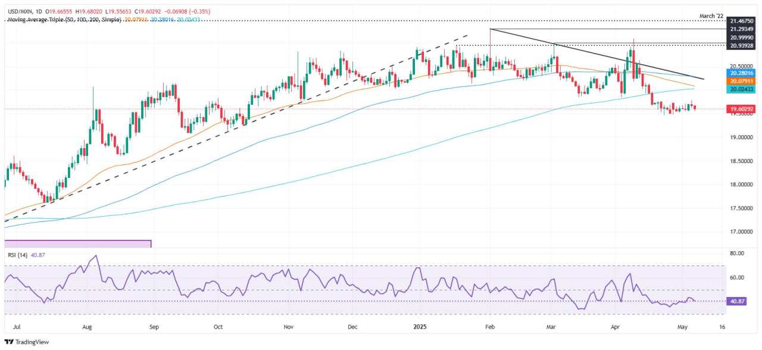Click the 17.00000 price scale label
Viewport: 762px width, 350px height.
point(742,232)
